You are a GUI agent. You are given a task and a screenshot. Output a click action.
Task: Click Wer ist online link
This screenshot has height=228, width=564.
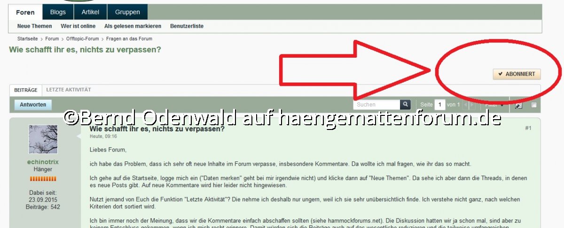[x=78, y=26]
